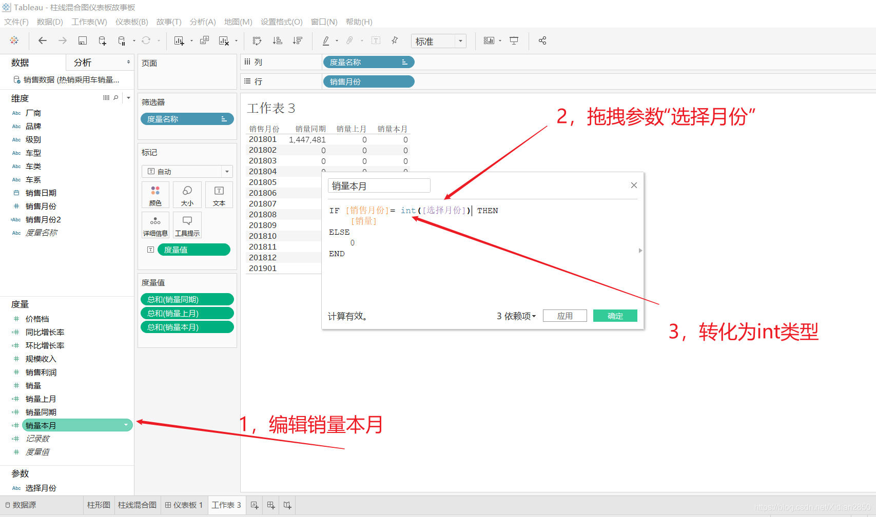876x517 pixels.
Task: Open the mark type dropdown 自动
Action: 187,171
